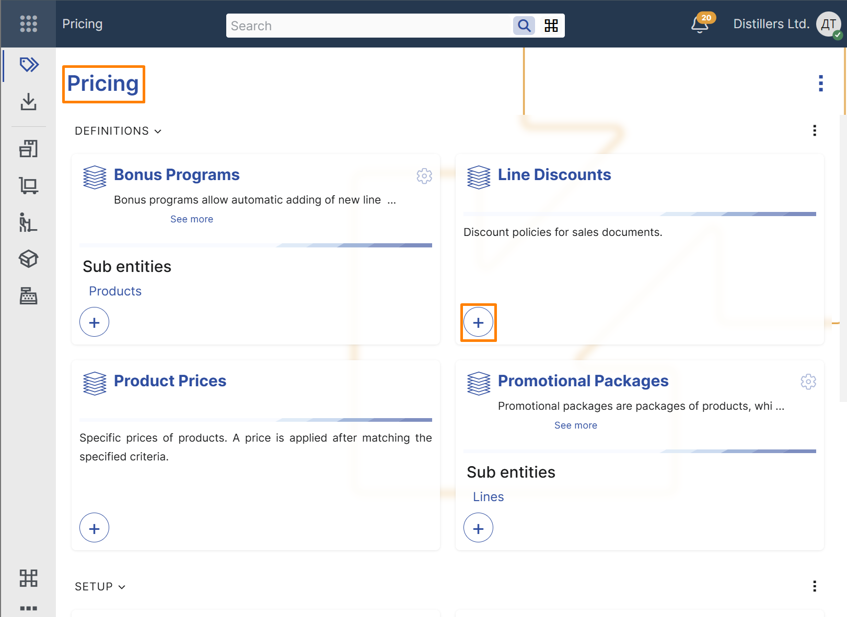Open the bottom sidebar grid panels icon
Viewport: 847px width, 617px height.
pyautogui.click(x=29, y=578)
